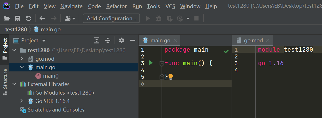The width and height of the screenshot is (322, 118).
Task: Toggle the Project tool window side tab
Action: (x=5, y=49)
